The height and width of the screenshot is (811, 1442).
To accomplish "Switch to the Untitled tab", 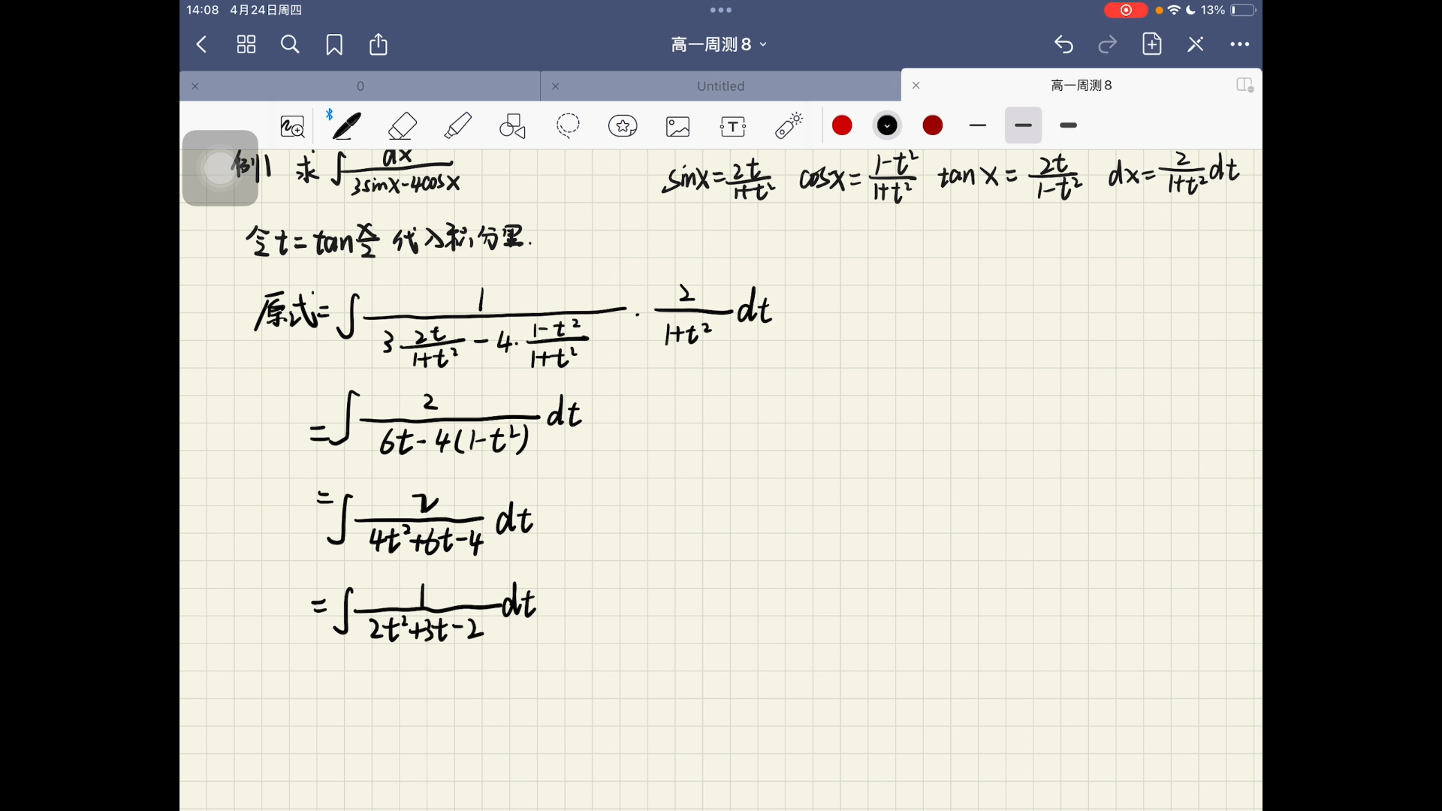I will tap(720, 86).
